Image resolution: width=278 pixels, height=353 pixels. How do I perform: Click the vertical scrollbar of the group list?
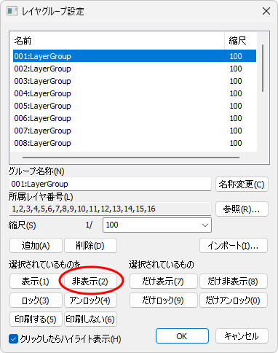pyautogui.click(x=263, y=68)
